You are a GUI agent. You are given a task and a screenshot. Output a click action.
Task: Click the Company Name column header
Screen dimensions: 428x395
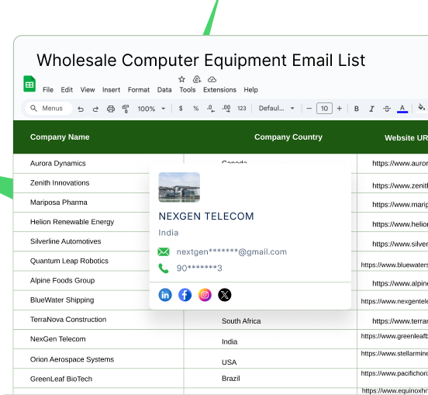click(60, 137)
